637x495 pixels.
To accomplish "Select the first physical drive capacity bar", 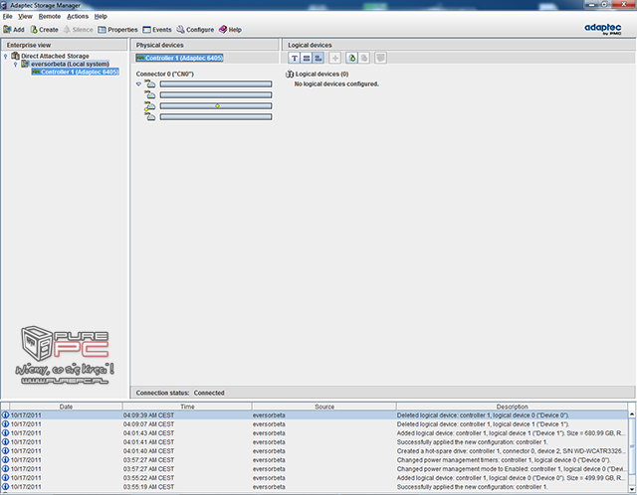I will click(215, 85).
